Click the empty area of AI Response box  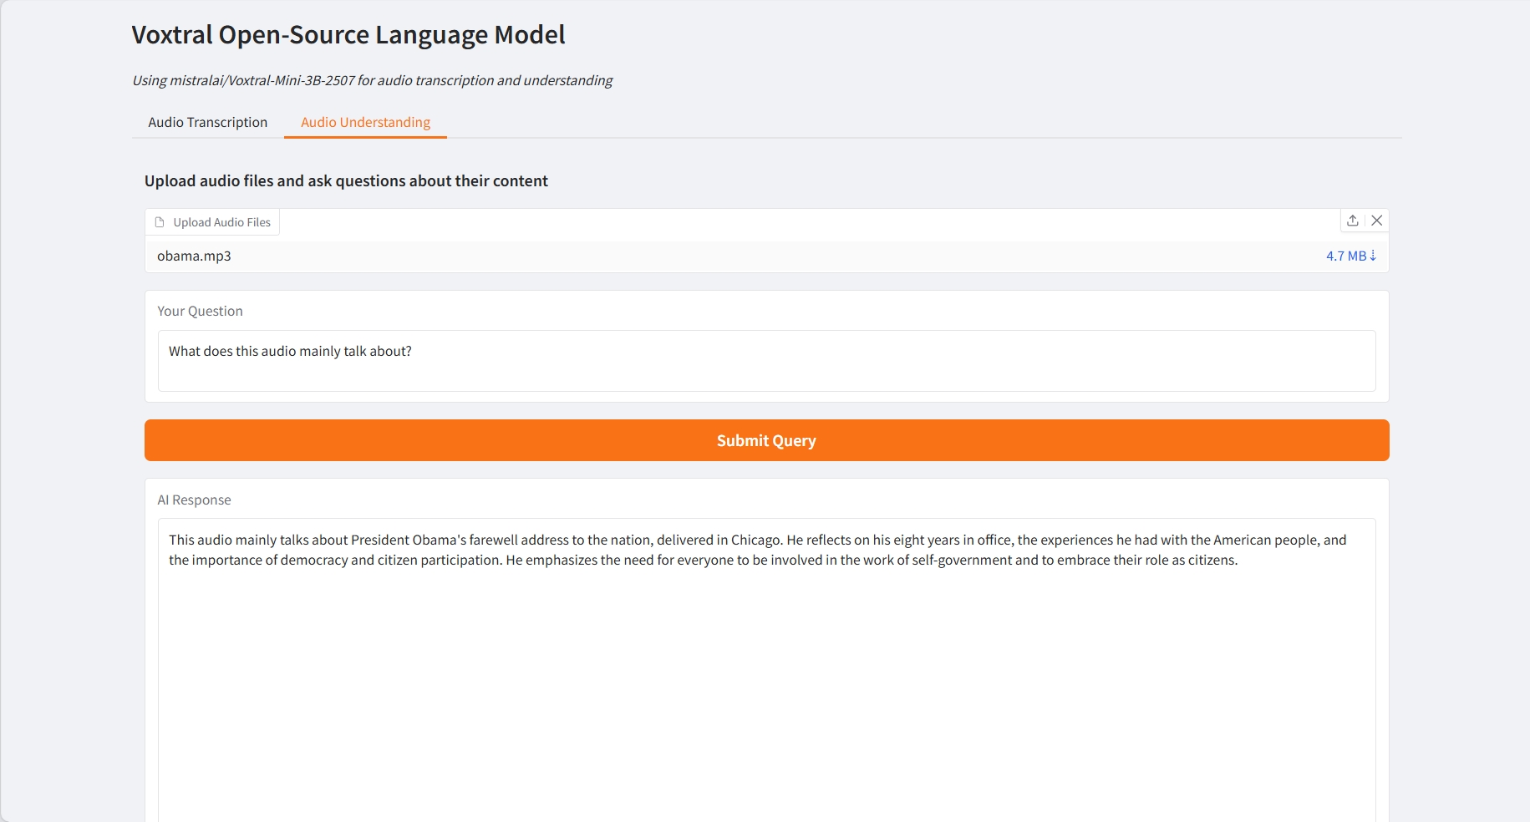tap(766, 693)
